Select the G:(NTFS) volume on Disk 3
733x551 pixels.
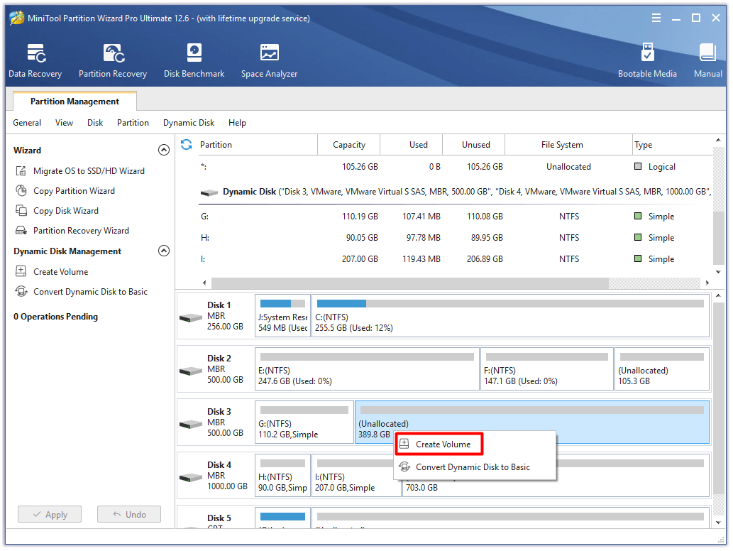304,422
